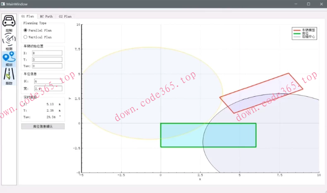
Task: Click the parking slot 长 length field
Action: (x=48, y=81)
